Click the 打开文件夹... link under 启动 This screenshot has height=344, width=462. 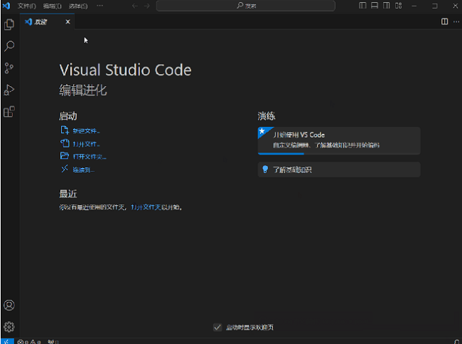pos(89,156)
